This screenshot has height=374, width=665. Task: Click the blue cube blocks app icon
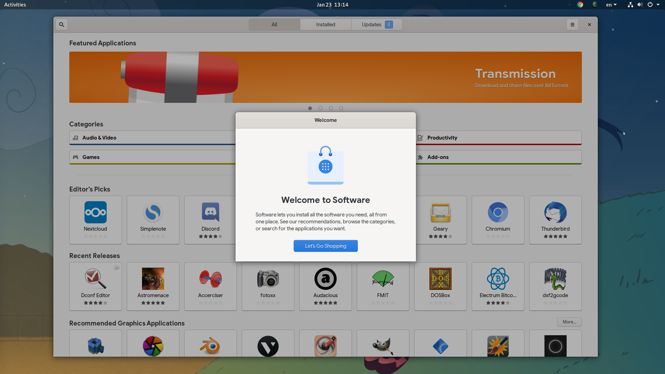click(96, 346)
